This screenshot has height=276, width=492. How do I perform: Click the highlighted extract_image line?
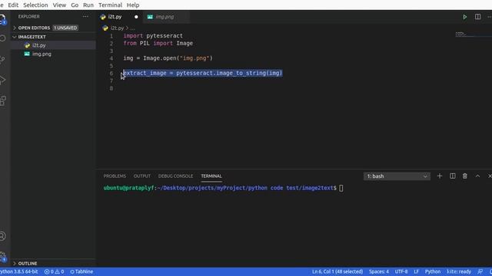203,74
